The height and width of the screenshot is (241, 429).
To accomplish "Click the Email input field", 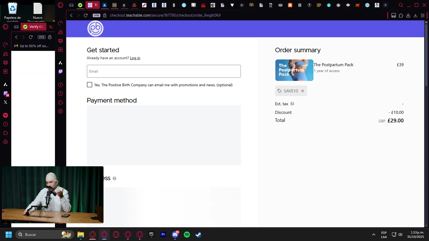I will [x=164, y=71].
